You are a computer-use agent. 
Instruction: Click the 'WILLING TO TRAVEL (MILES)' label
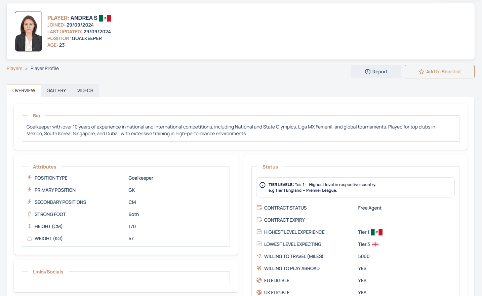294,256
